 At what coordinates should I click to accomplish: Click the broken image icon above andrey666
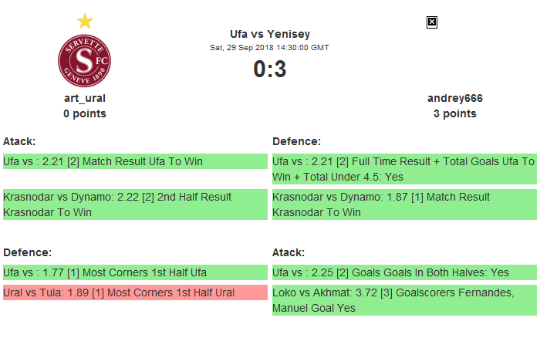pos(432,22)
